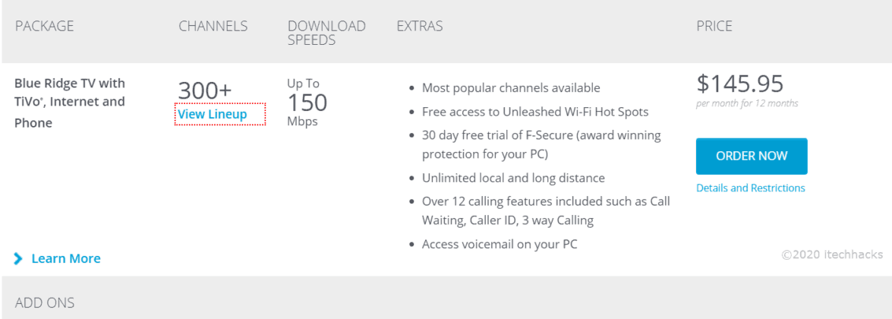This screenshot has width=892, height=319.
Task: Open the Learn More link
Action: pos(66,259)
